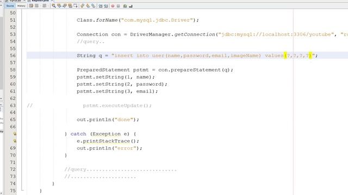
Task: Click the //query.. comment on line 54
Action: click(91, 42)
